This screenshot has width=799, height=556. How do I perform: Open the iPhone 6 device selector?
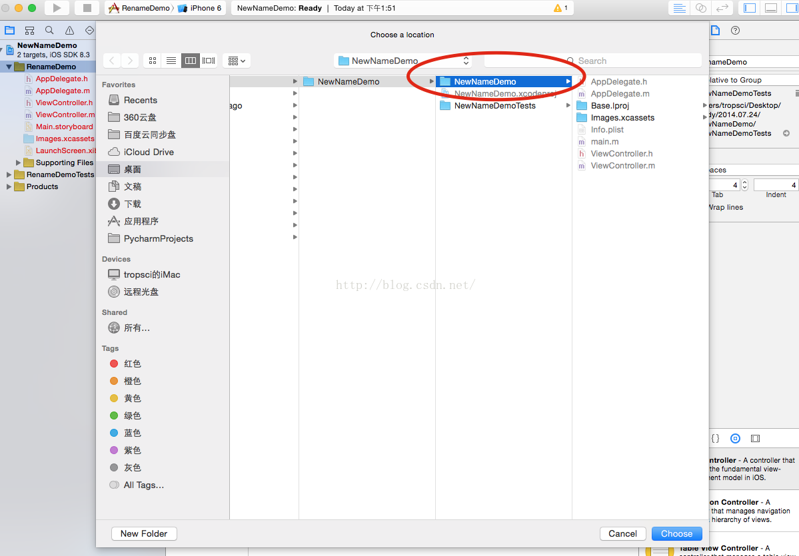[200, 8]
